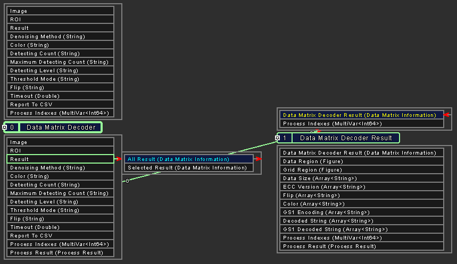Select Detecting Level output row
Screen dimensions: 457x264
click(x=60, y=202)
